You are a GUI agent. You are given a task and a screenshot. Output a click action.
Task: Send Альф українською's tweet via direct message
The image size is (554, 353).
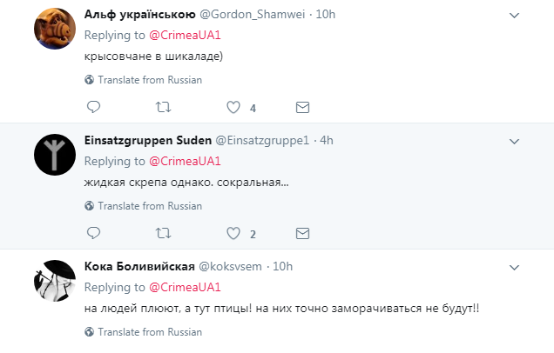tap(302, 108)
